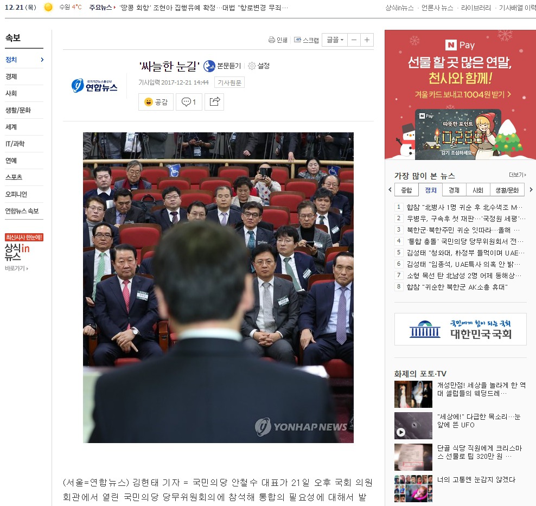The height and width of the screenshot is (506, 536).
Task: Open the comment speech bubble icon
Action: click(x=187, y=103)
